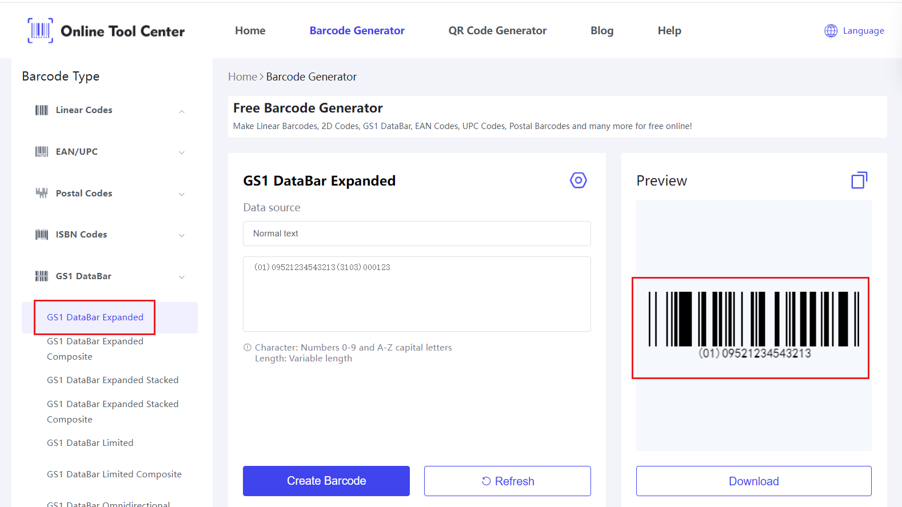902x507 pixels.
Task: Click the Refresh button
Action: click(508, 481)
